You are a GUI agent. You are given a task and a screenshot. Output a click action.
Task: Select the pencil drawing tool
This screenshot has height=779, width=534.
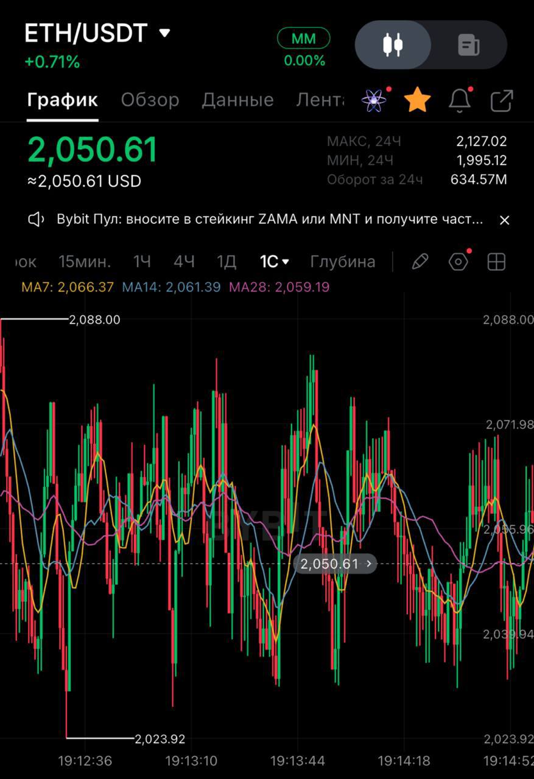pyautogui.click(x=420, y=262)
